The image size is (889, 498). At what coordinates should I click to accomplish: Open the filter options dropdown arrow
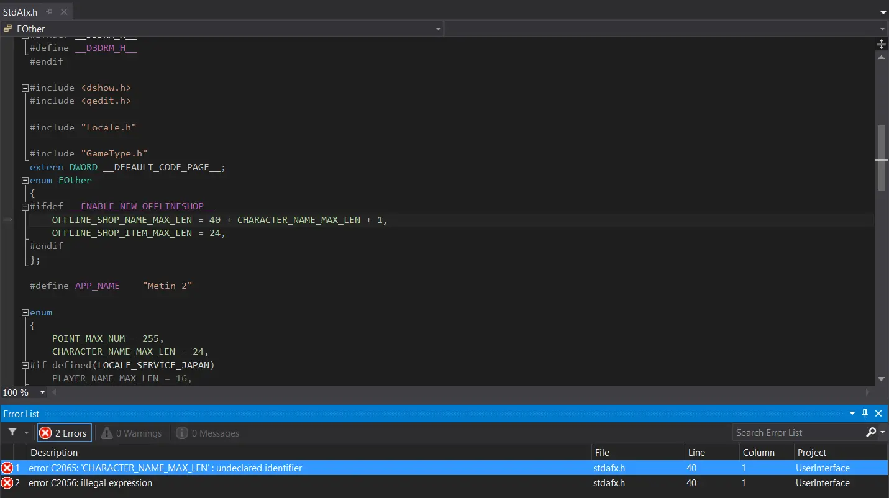pos(26,433)
